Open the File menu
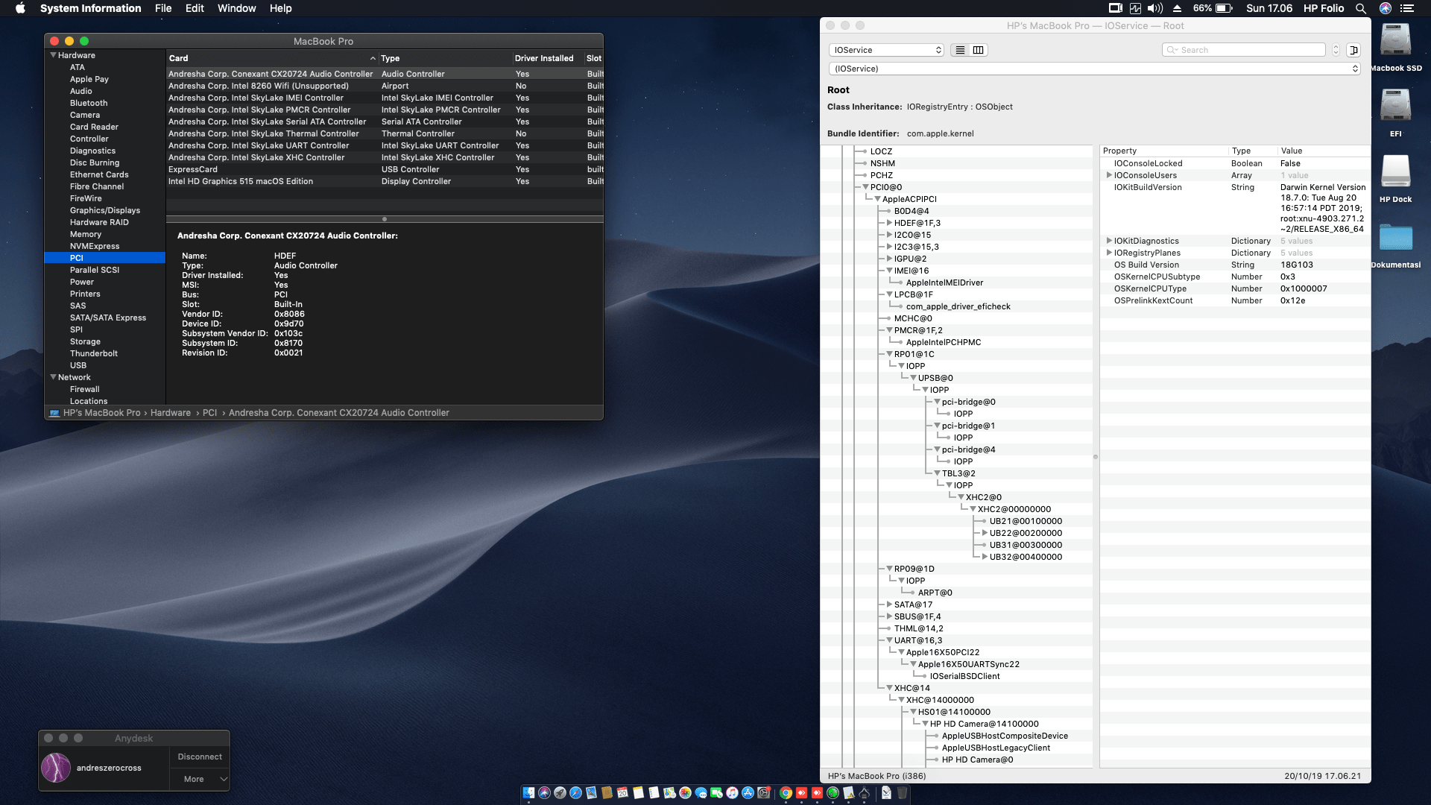Screen dimensions: 1431x805 pyautogui.click(x=163, y=8)
